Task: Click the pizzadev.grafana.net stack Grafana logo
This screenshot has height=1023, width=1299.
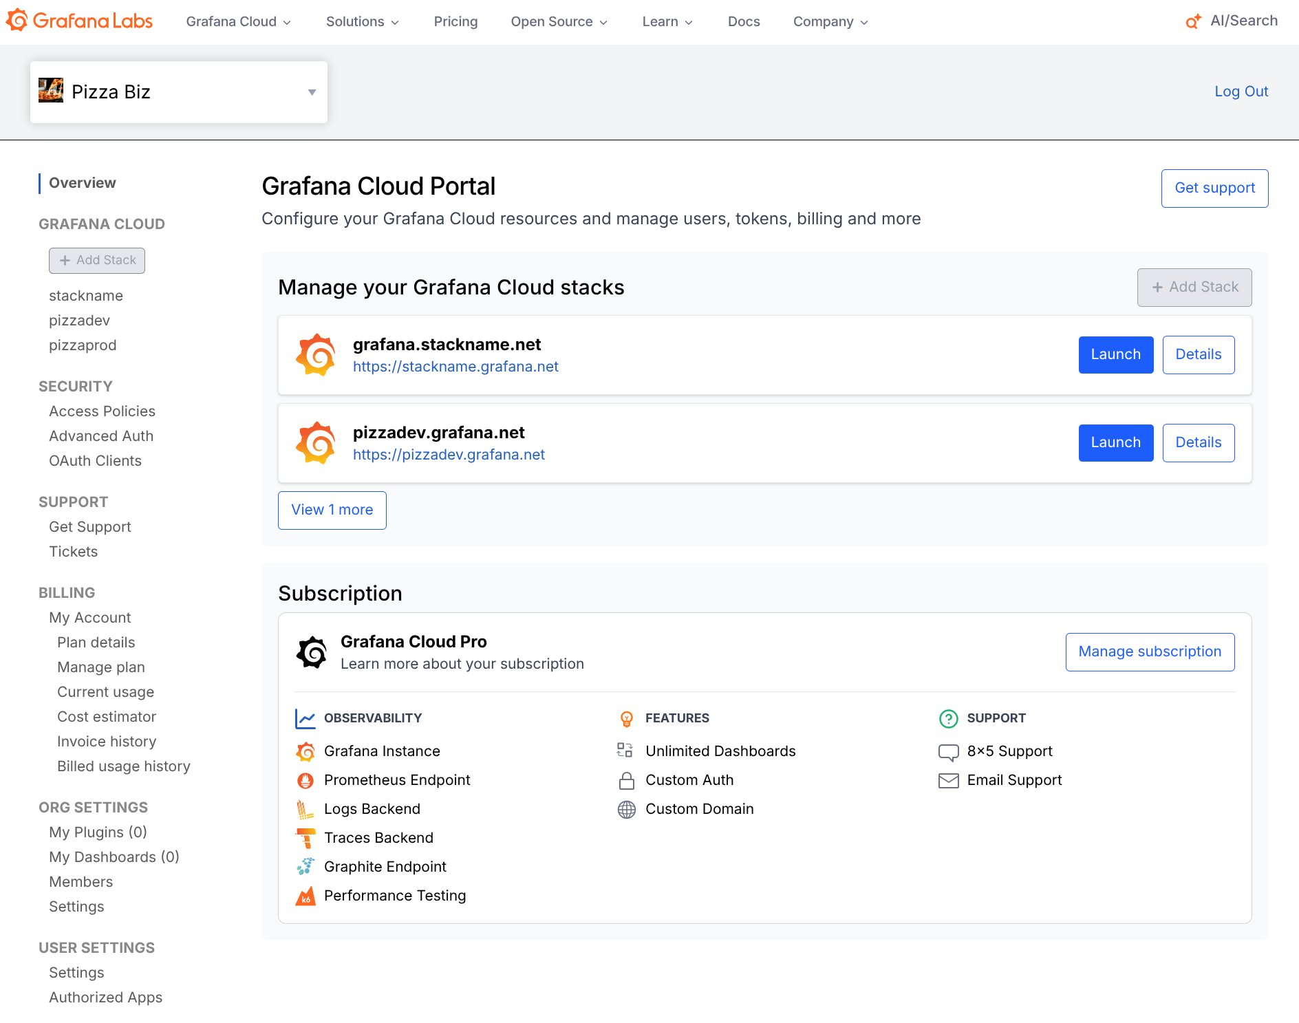Action: point(316,443)
